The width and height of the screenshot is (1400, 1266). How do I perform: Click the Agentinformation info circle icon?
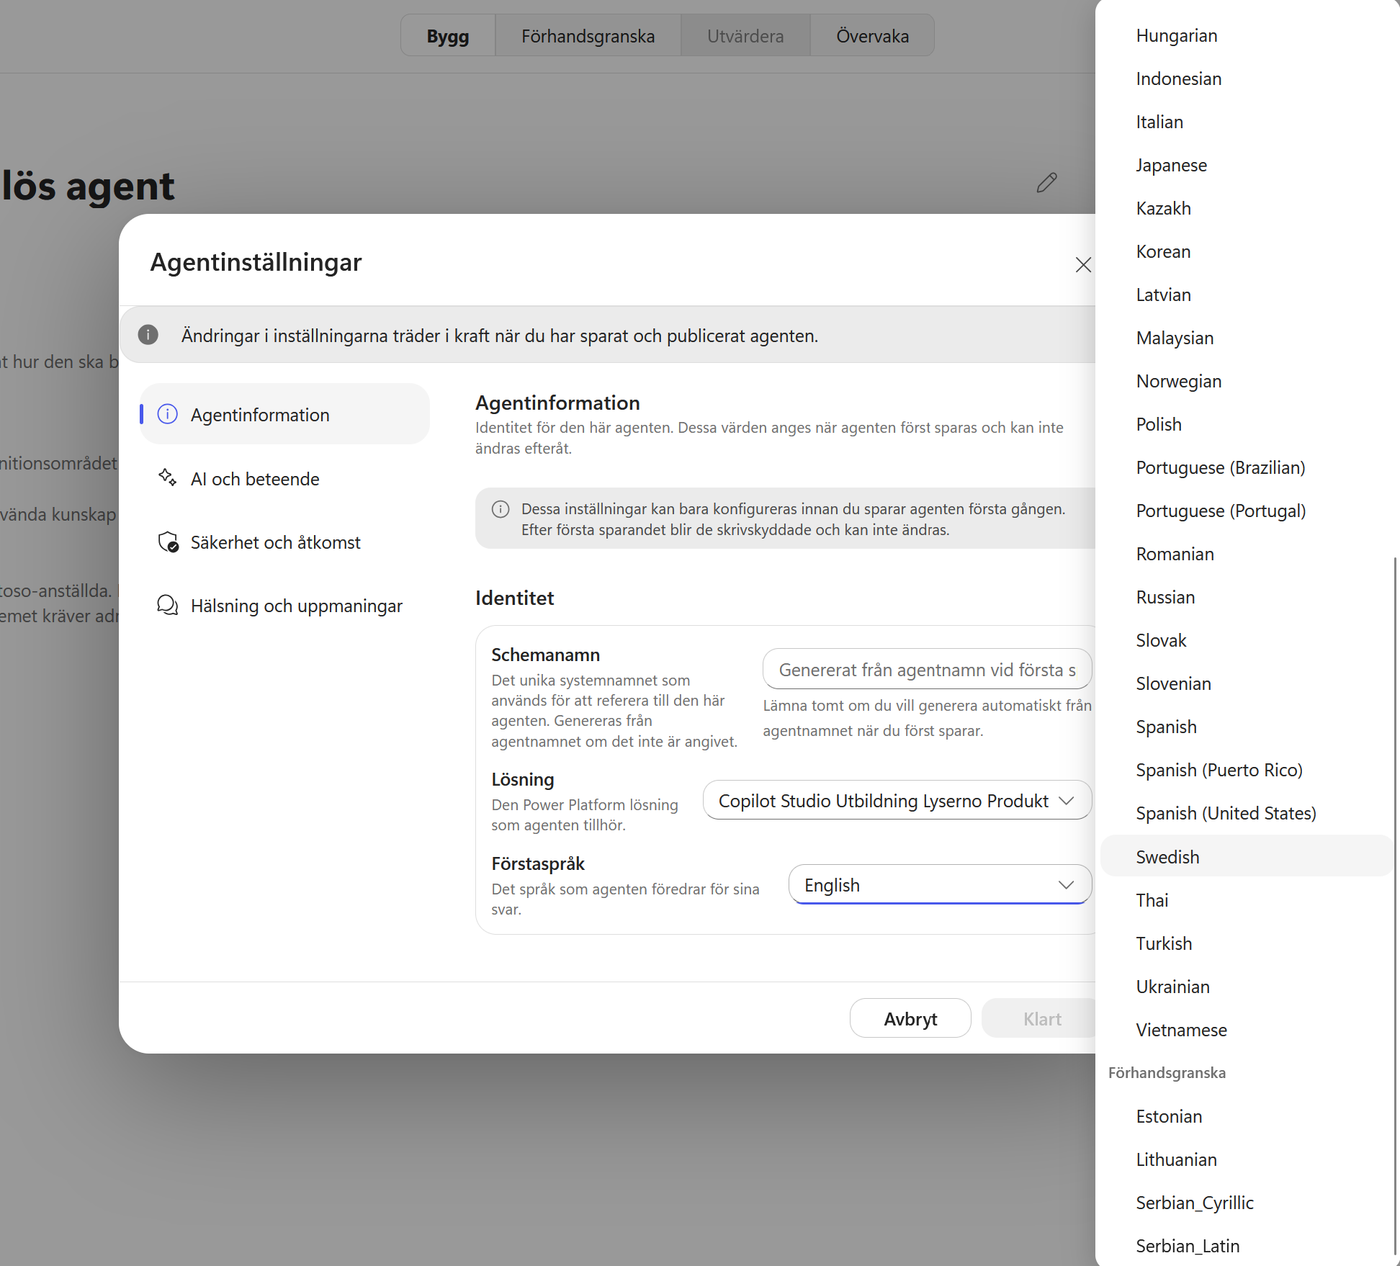coord(168,414)
